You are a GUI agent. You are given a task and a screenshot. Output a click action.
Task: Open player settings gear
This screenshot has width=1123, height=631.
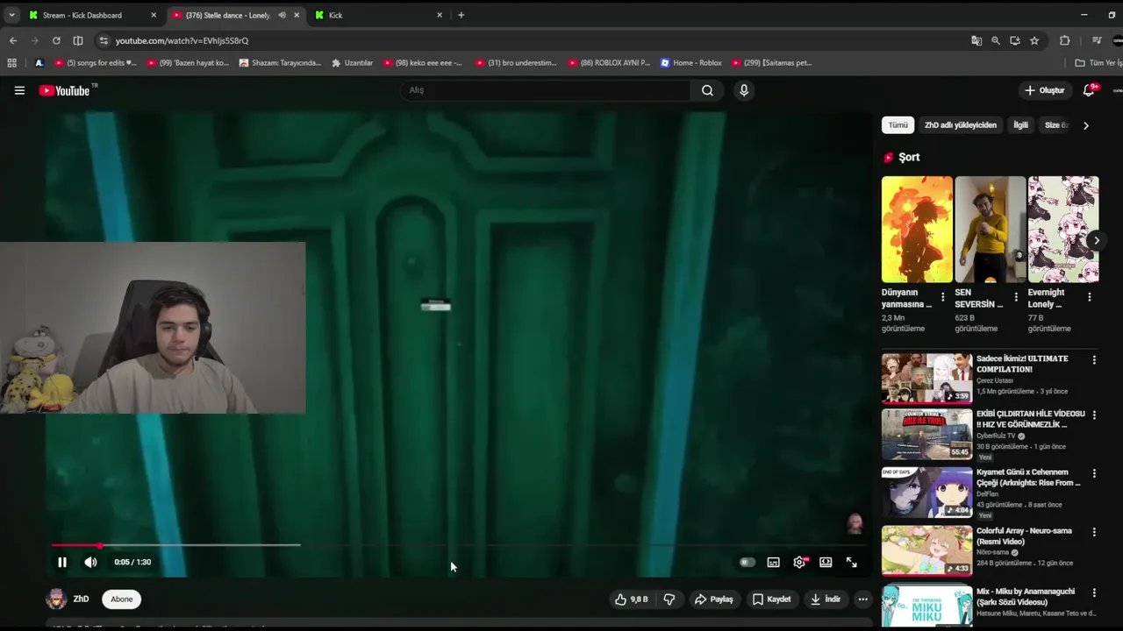point(799,562)
